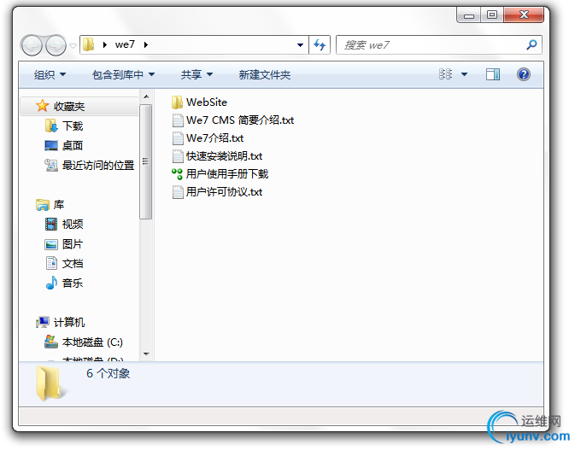
Task: Click text file icon of 用户许可协议.txt
Action: 178,192
